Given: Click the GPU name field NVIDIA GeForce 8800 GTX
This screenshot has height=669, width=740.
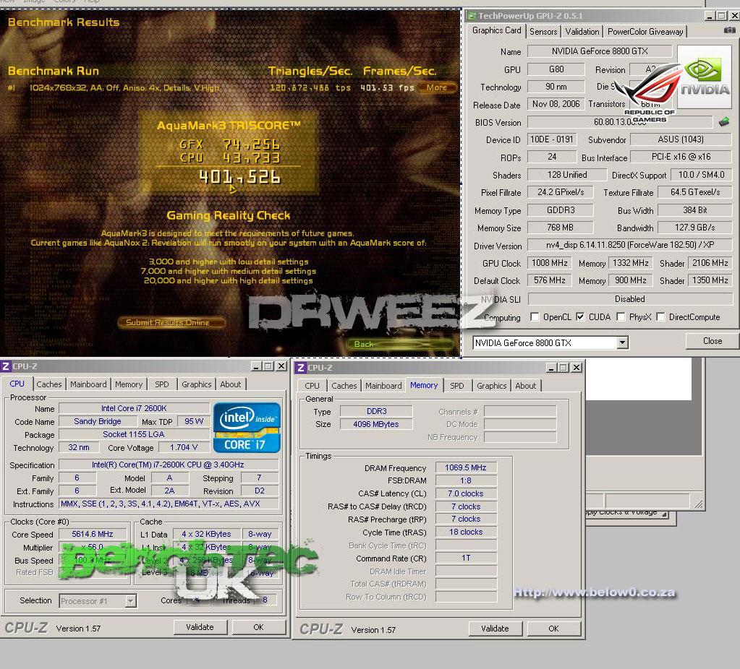Looking at the screenshot, I should click(600, 51).
